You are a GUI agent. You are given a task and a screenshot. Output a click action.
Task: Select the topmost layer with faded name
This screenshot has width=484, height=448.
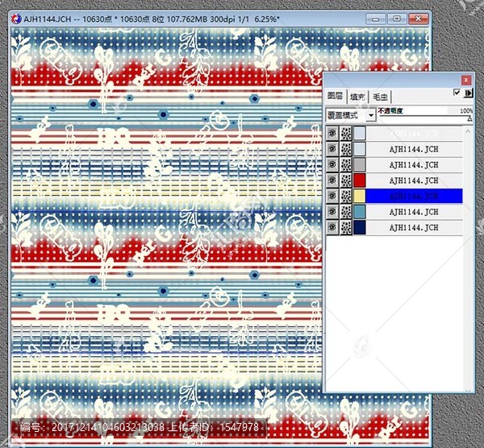tap(414, 134)
